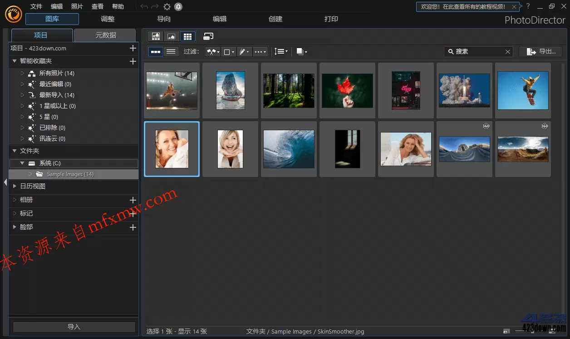Open the edited-photos pencil filter dropdown
570x339 pixels.
tap(244, 52)
